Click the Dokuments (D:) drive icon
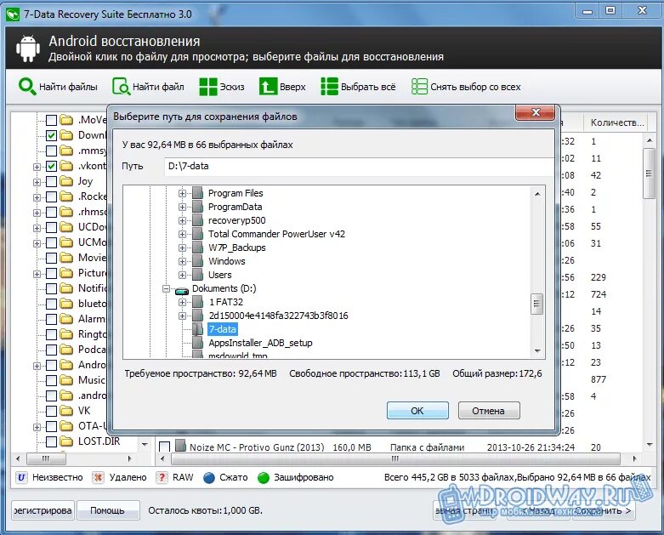 click(x=182, y=290)
